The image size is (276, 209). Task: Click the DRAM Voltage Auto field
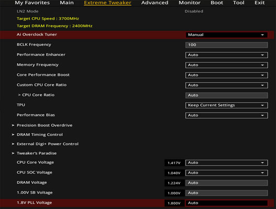pos(226,183)
